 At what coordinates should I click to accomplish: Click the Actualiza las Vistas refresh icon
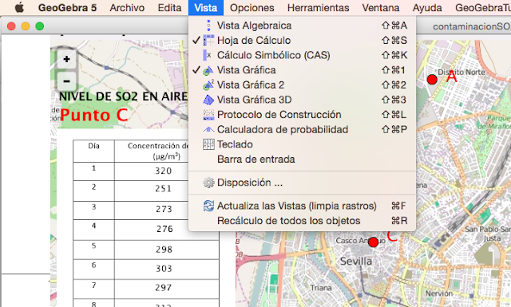click(208, 206)
